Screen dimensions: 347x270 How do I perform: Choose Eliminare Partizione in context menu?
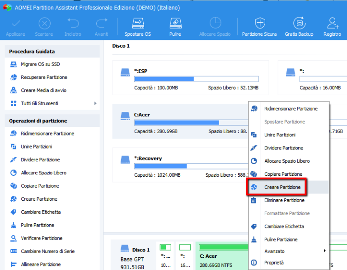point(288,200)
